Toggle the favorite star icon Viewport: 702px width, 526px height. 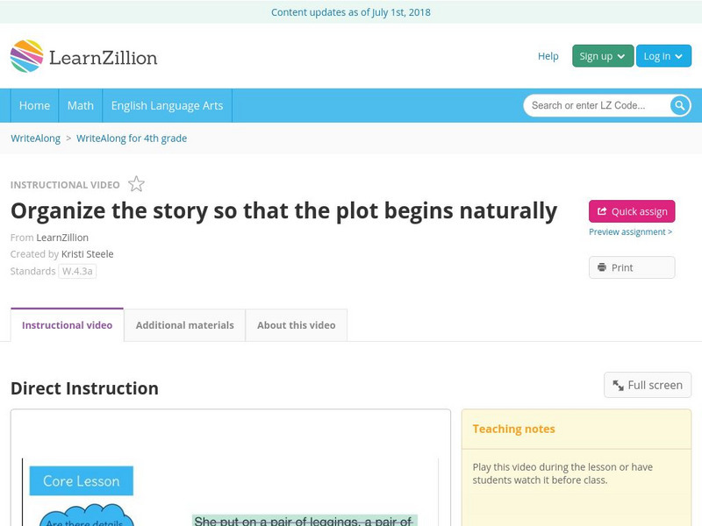(136, 184)
